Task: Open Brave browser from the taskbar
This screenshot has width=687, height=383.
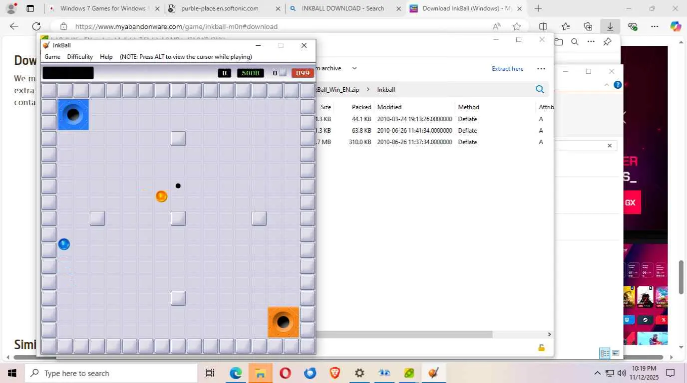Action: 335,373
